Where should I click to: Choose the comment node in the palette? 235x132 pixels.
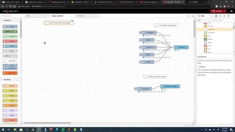[10, 61]
